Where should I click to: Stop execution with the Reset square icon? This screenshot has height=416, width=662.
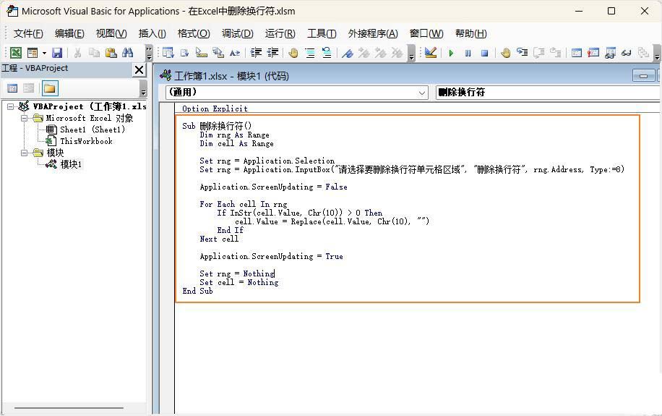485,53
